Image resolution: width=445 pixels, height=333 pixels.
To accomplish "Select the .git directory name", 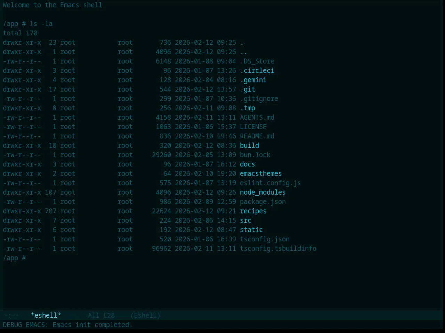I will click(248, 89).
